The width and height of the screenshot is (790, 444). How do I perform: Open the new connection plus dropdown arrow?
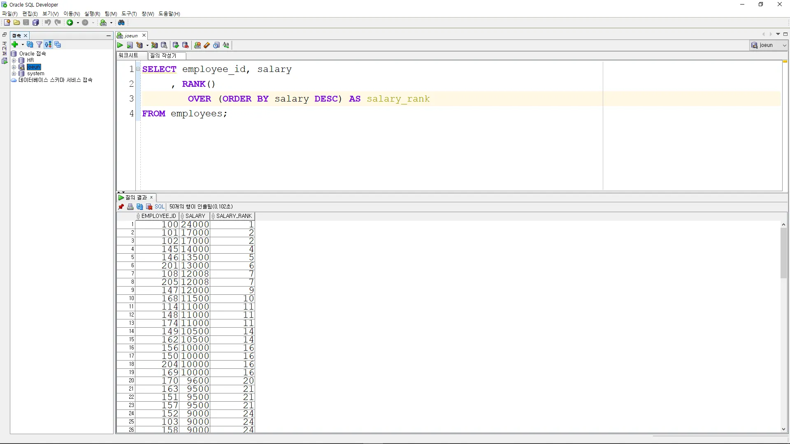tap(22, 44)
